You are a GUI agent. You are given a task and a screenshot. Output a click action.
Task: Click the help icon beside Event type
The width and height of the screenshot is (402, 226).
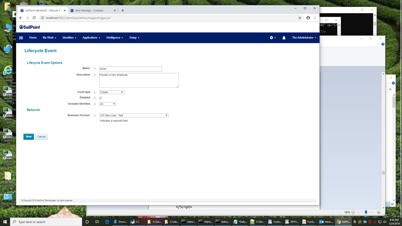[x=95, y=92]
